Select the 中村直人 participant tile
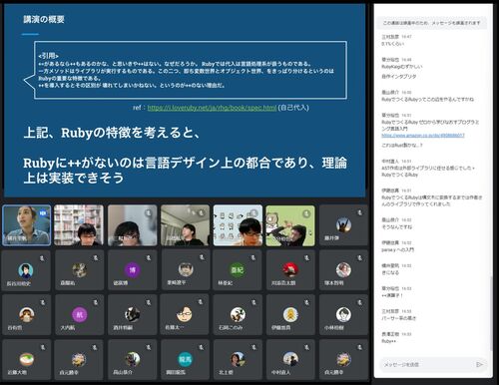499x385 pixels. pyautogui.click(x=290, y=359)
